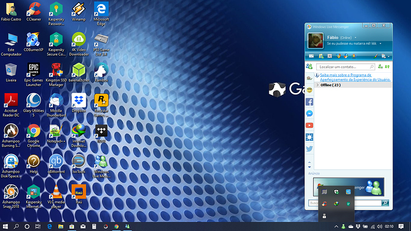Screen dimensions: 411x231
Task: Click the Dropbox icon in system tray
Action: (358, 226)
